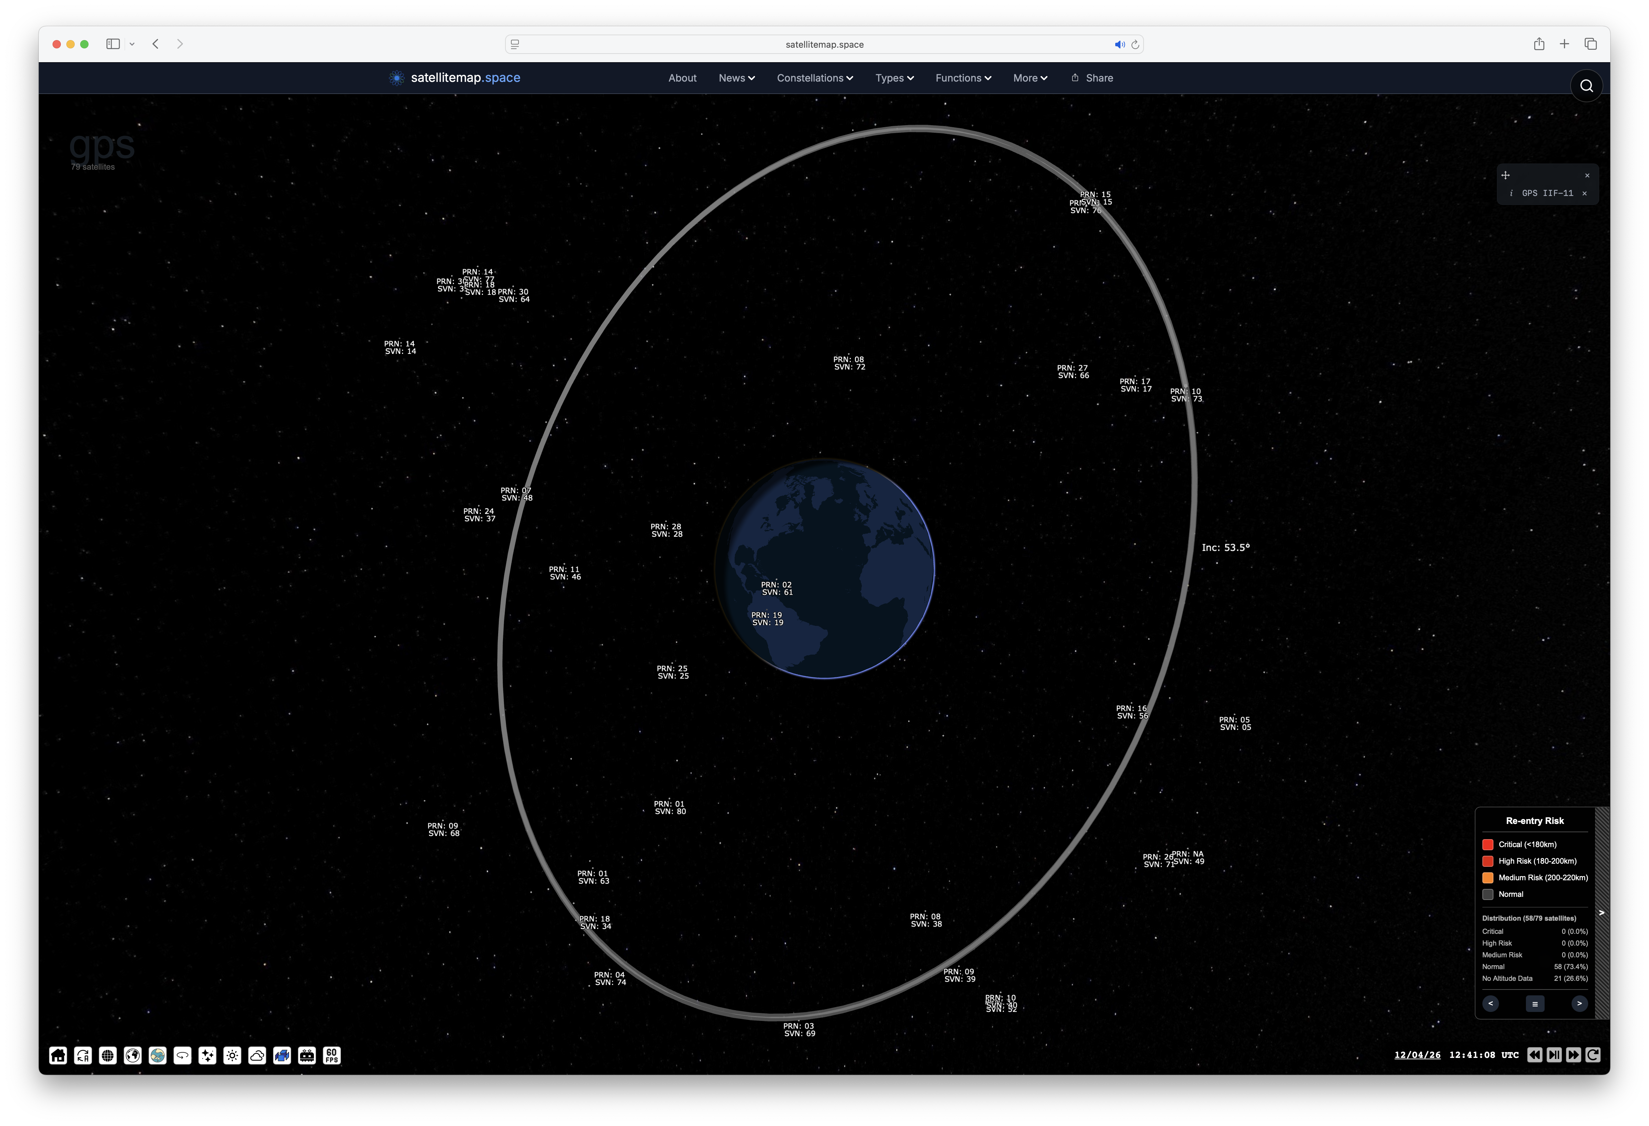Screen dimensions: 1649x1126
Task: Open the Constellations dropdown menu
Action: tap(814, 78)
